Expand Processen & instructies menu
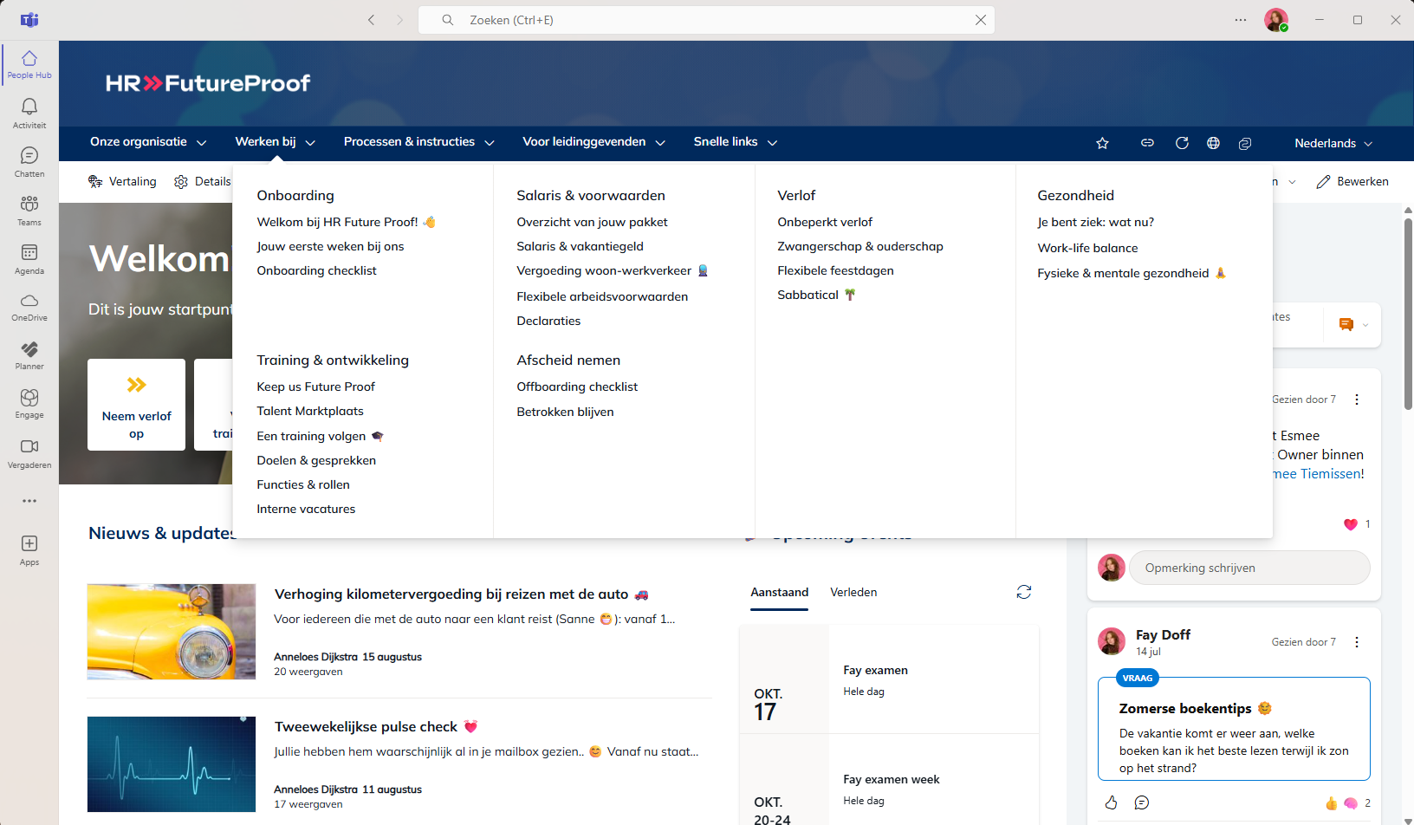Viewport: 1414px width, 825px height. click(419, 142)
